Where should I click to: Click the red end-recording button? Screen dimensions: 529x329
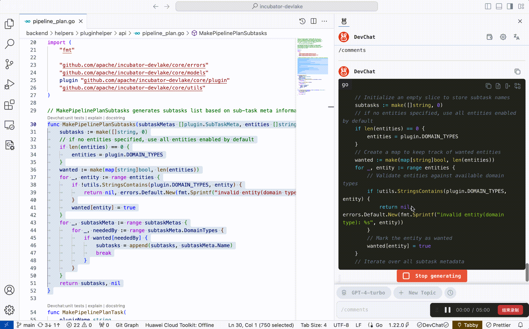pos(510,310)
